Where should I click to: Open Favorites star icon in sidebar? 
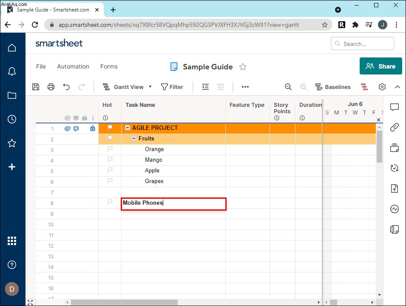point(12,143)
